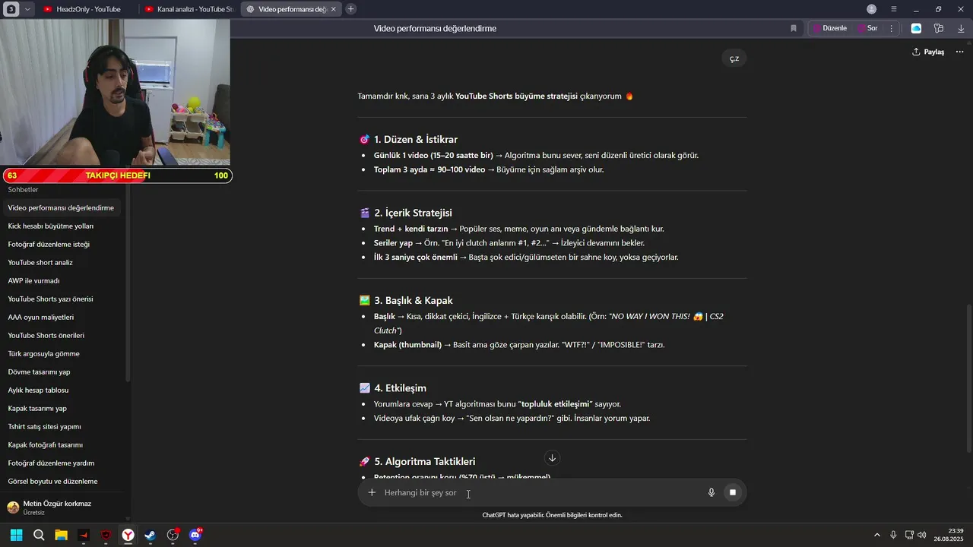Click the scroll-to-bottom arrow button

(x=553, y=458)
